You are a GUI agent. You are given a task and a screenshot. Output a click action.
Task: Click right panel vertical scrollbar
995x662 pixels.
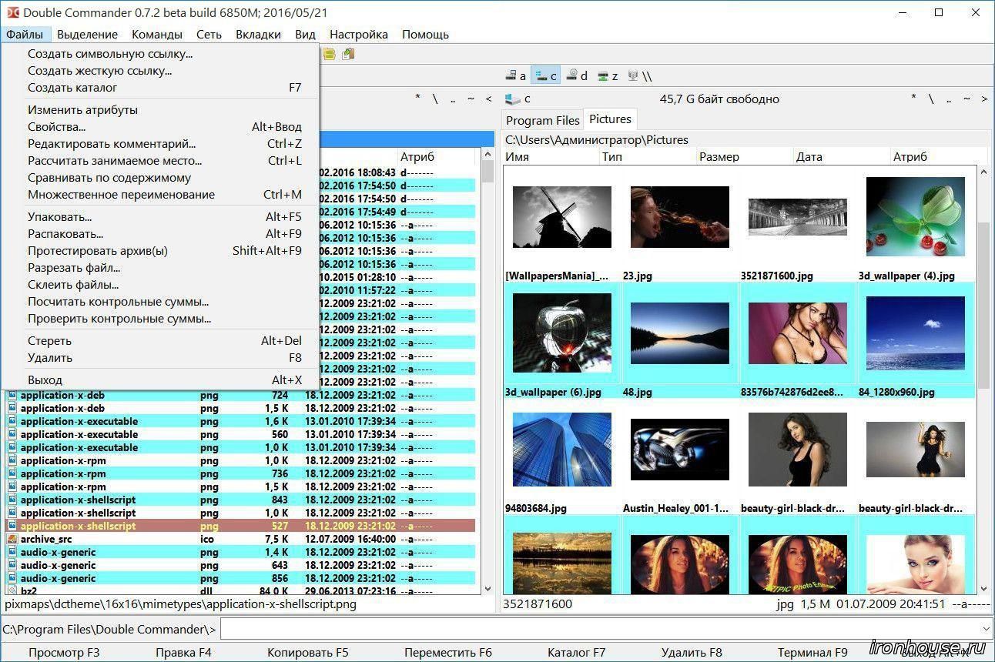[984, 305]
